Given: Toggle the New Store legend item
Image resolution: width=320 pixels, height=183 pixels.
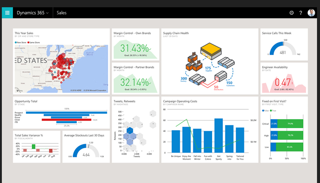Looking at the screenshot, I should (21, 42).
